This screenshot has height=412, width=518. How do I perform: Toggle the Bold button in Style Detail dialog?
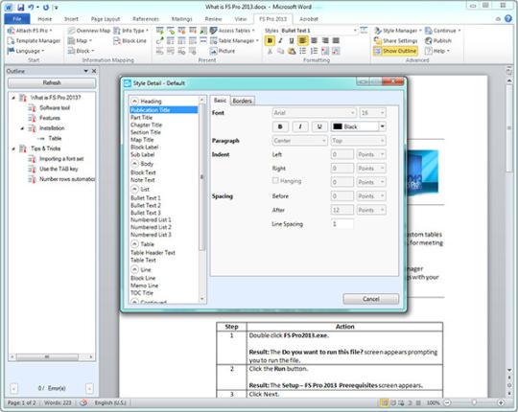[280, 126]
